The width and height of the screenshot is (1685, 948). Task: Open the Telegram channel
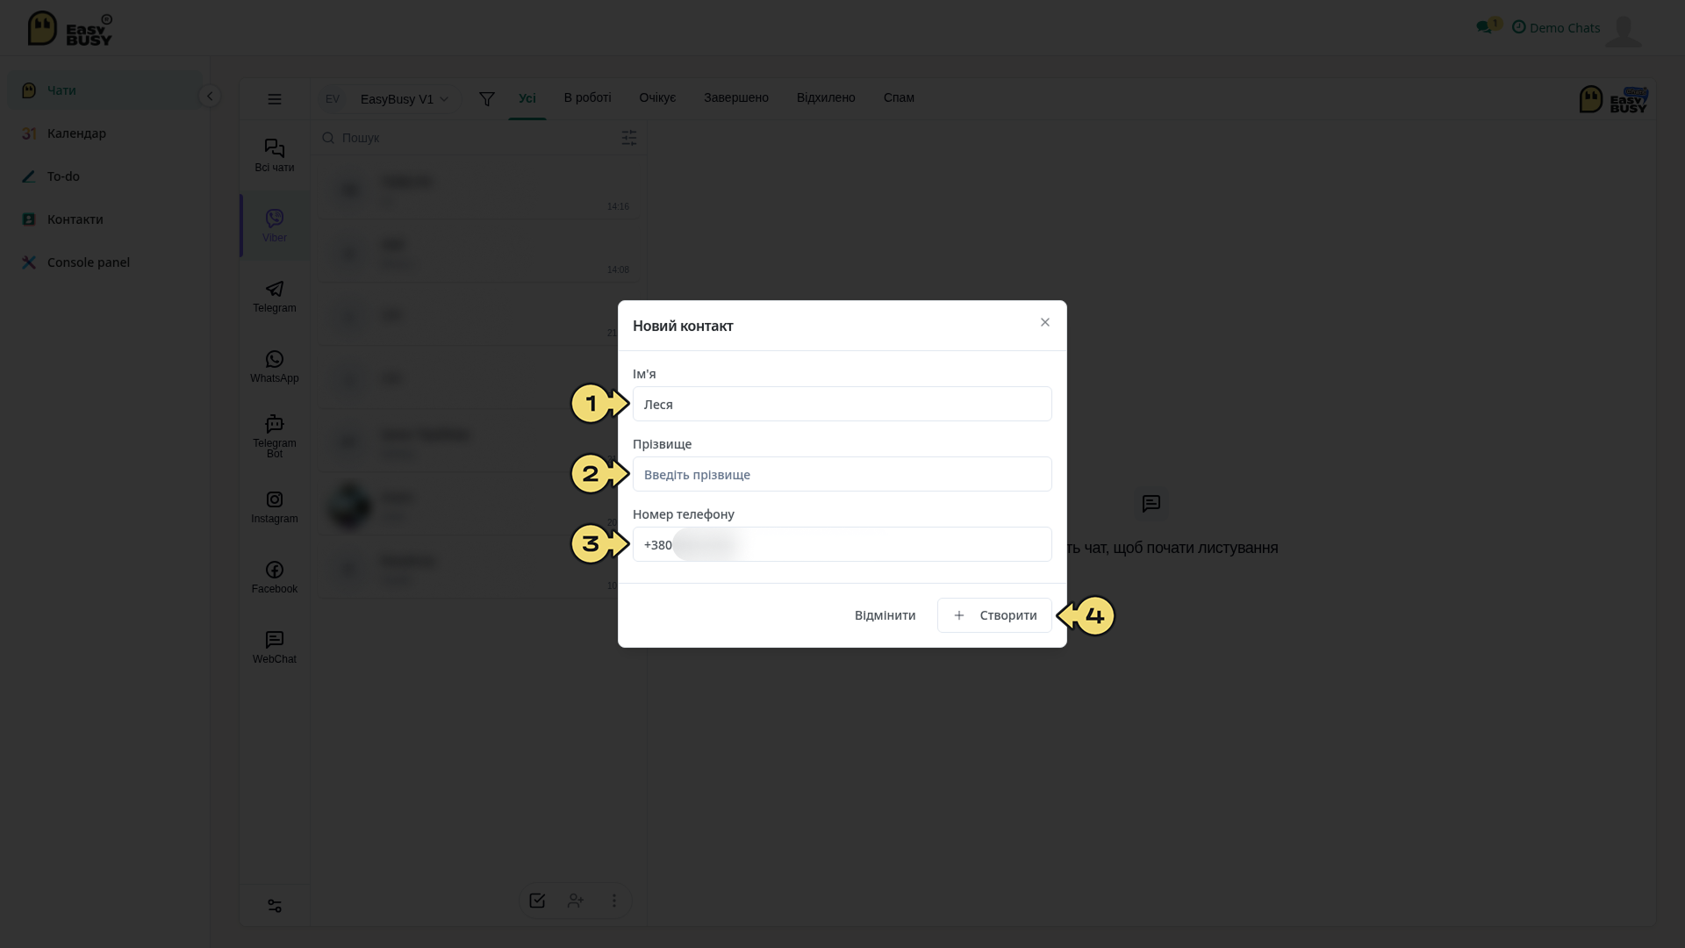tap(275, 296)
